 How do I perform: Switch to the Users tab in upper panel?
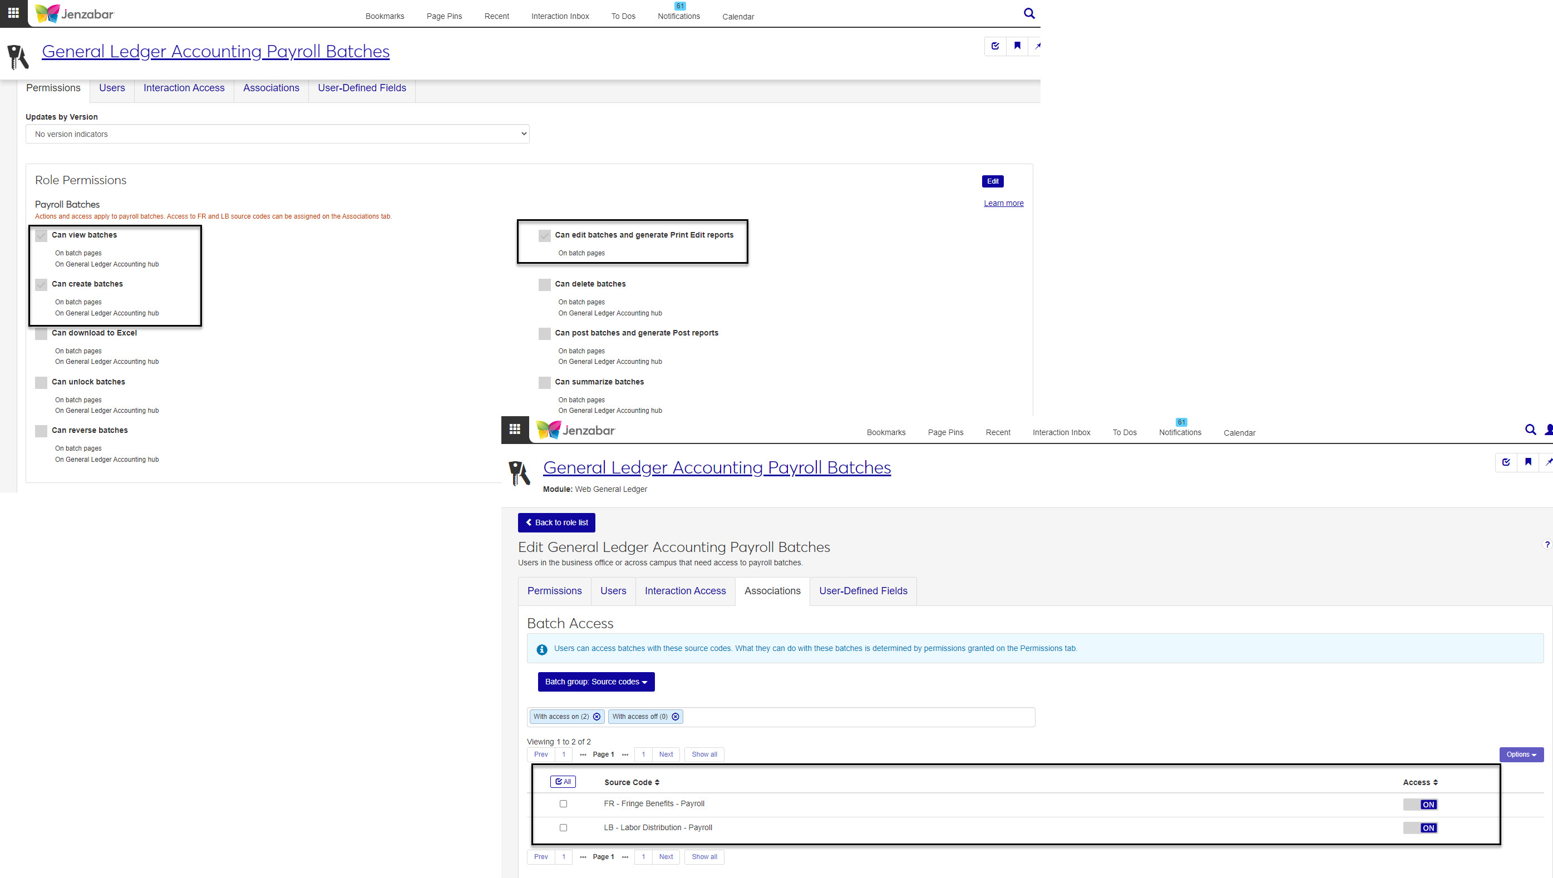tap(111, 88)
